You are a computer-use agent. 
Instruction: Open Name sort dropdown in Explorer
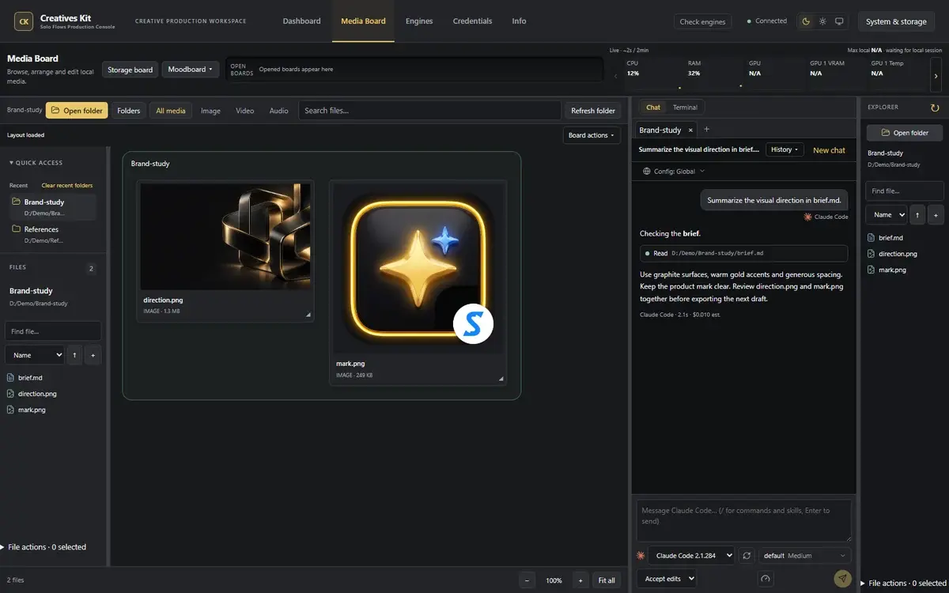886,214
